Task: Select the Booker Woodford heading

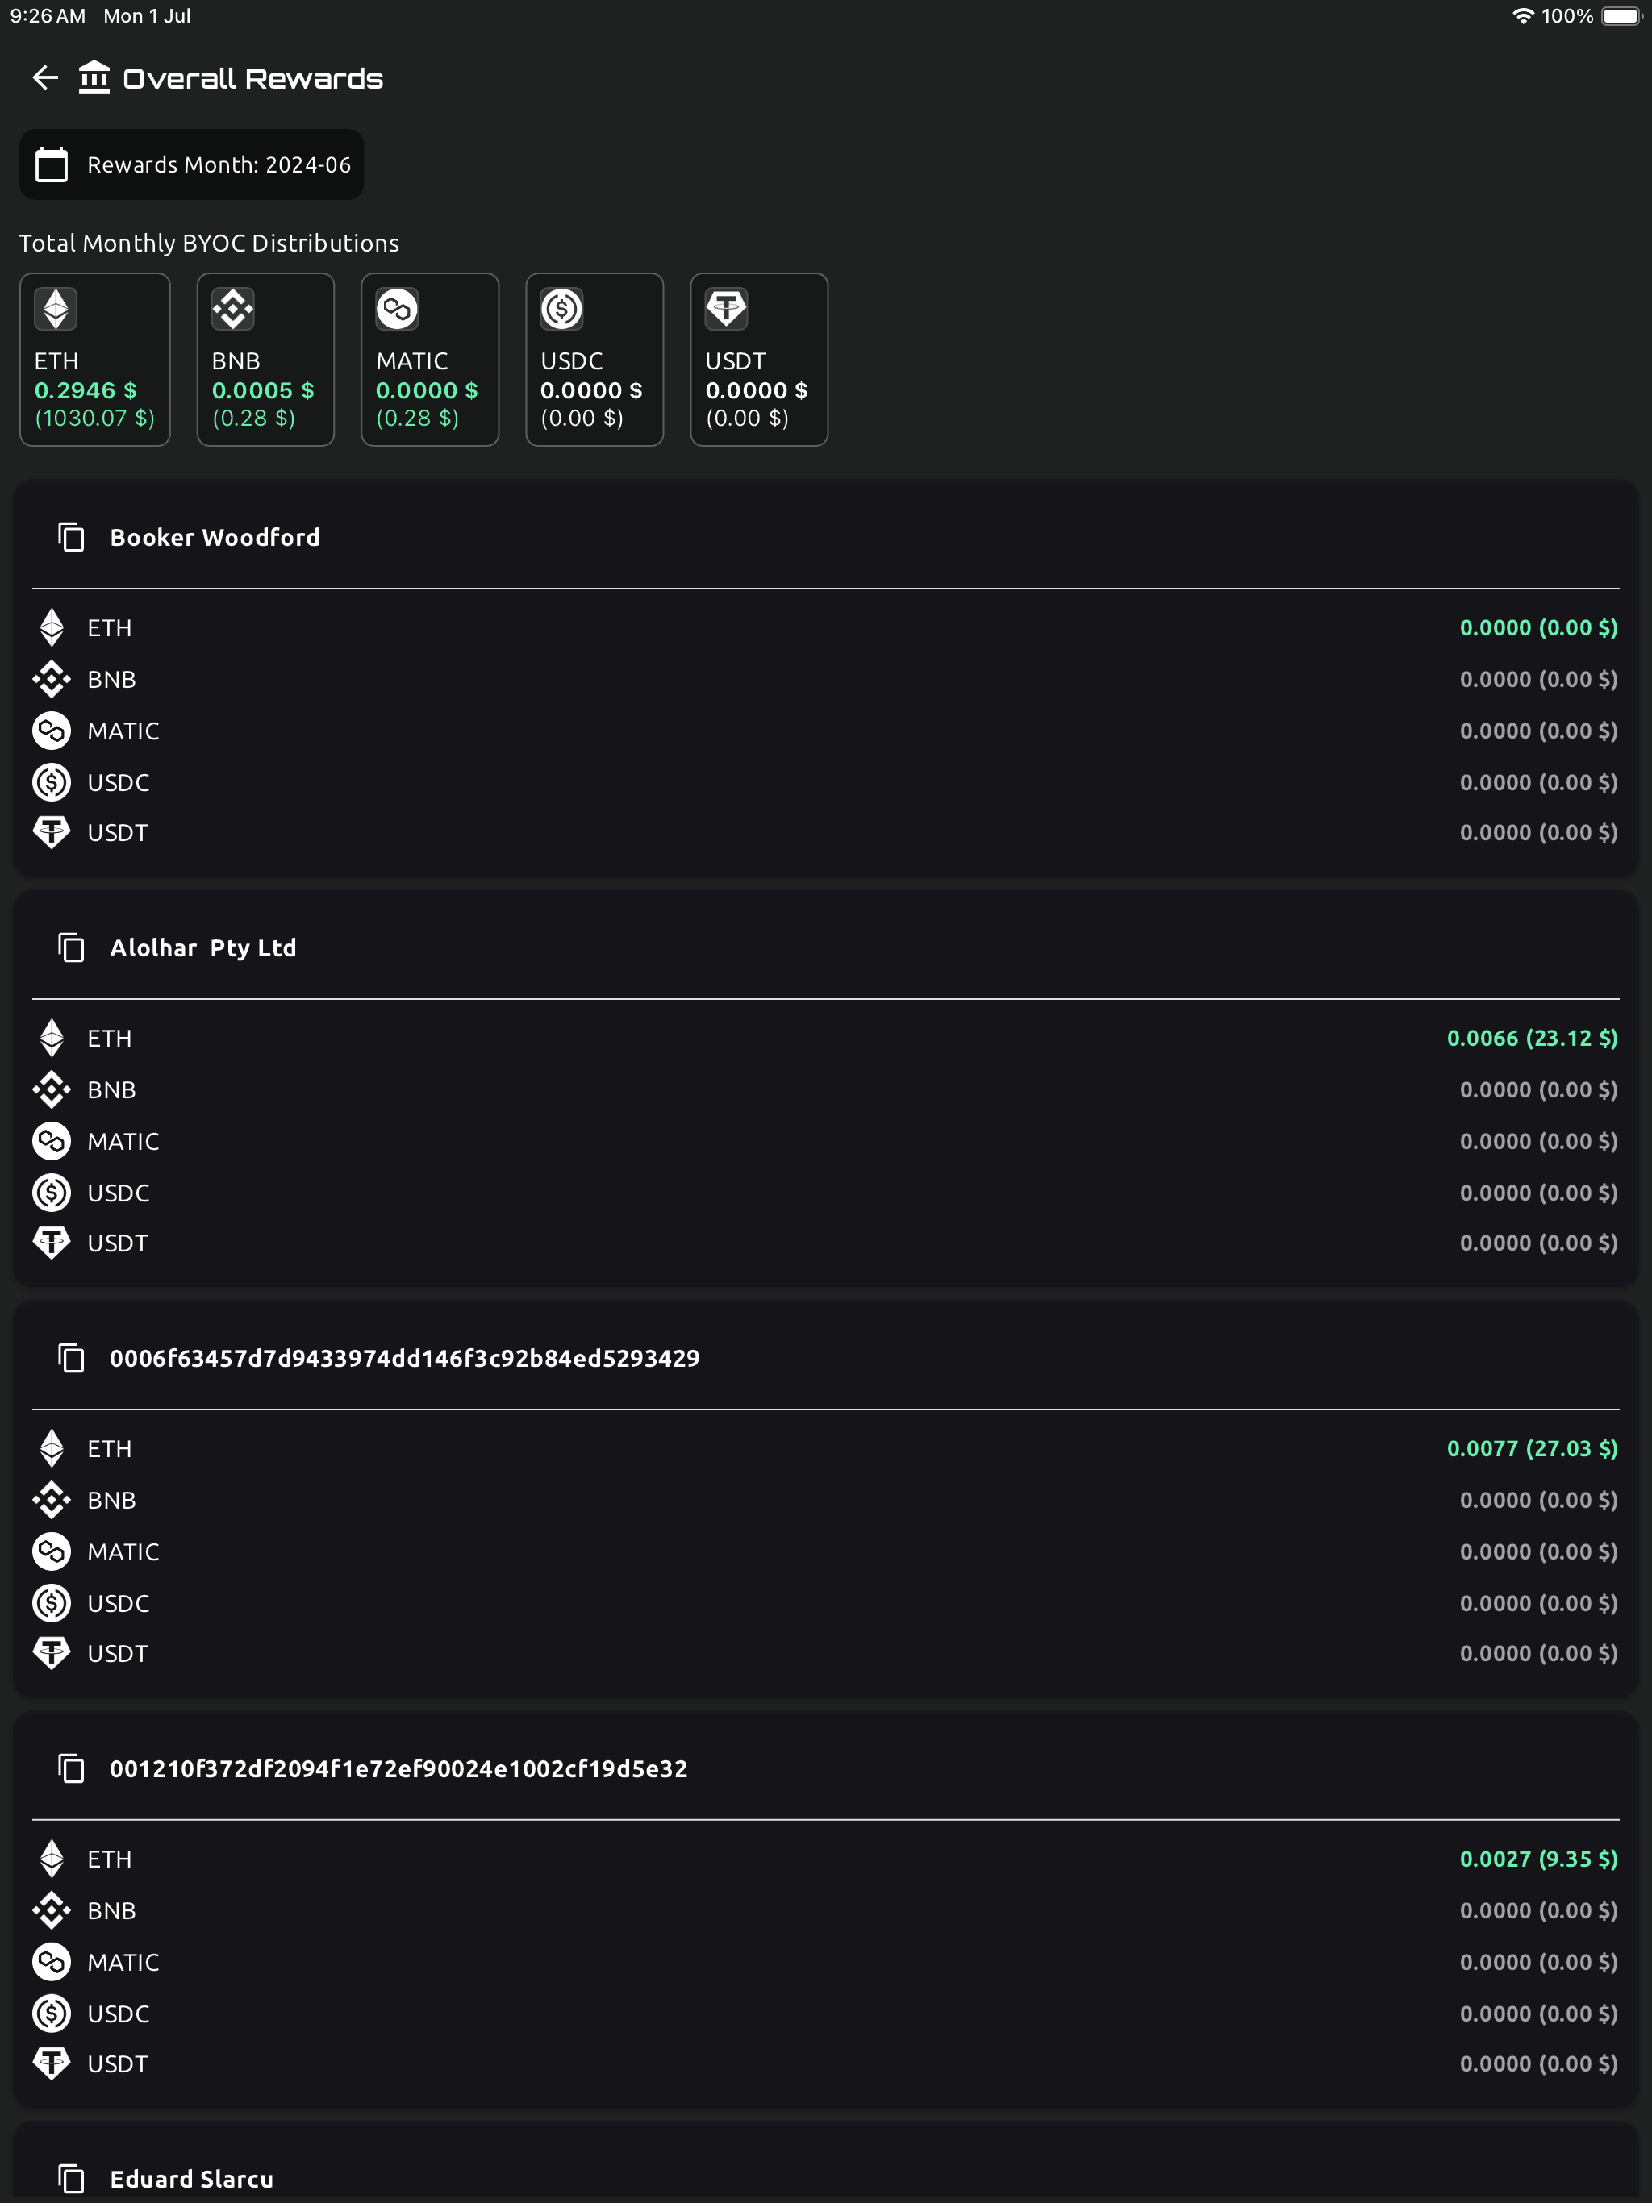Action: [x=215, y=538]
